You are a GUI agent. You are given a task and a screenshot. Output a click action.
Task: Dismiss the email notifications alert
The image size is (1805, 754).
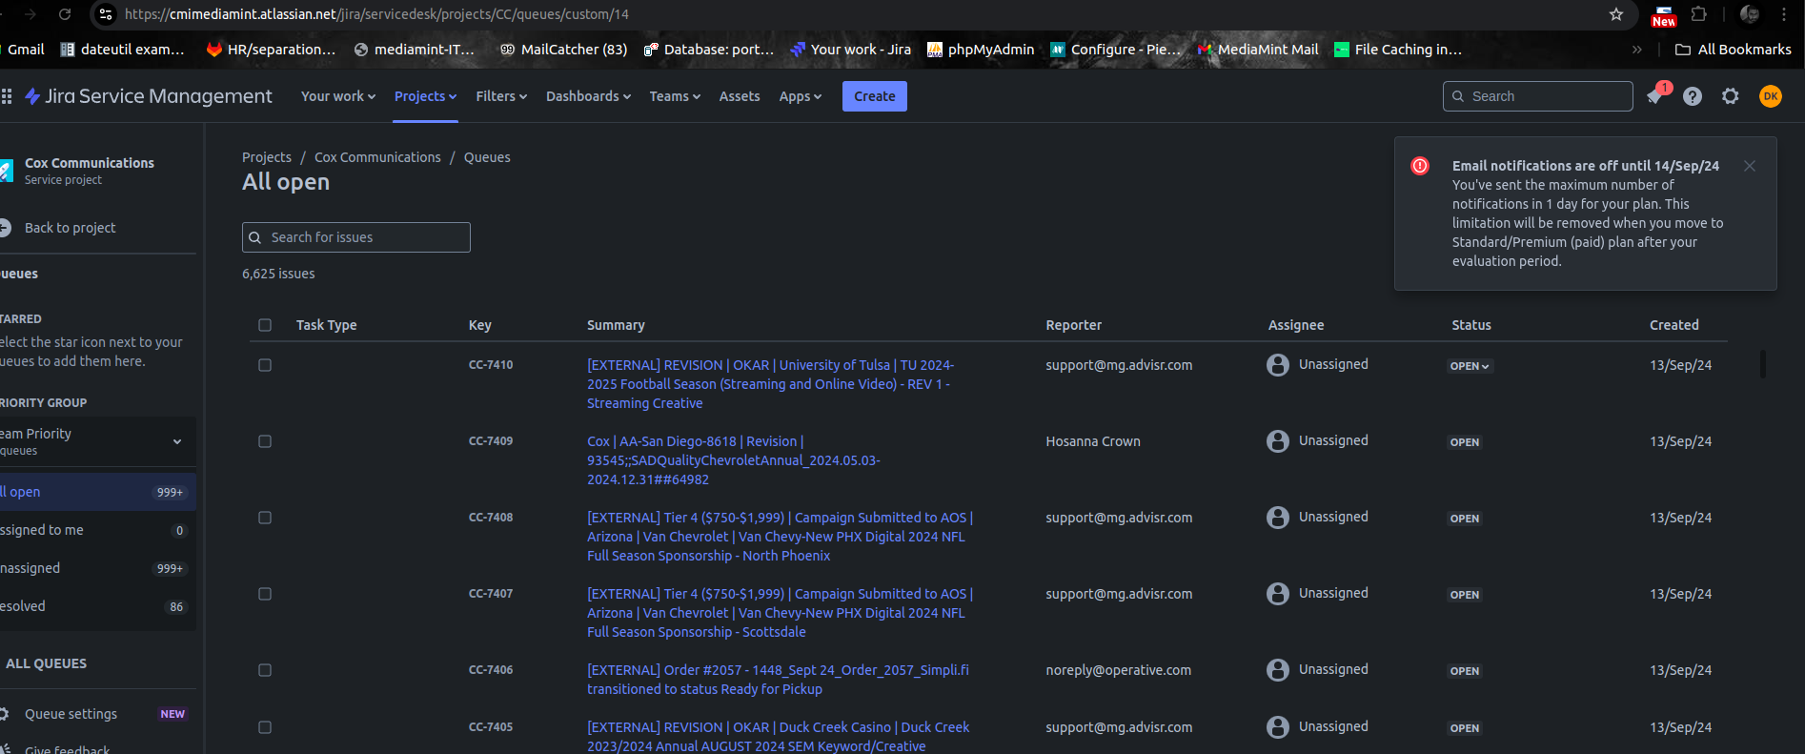tap(1750, 166)
